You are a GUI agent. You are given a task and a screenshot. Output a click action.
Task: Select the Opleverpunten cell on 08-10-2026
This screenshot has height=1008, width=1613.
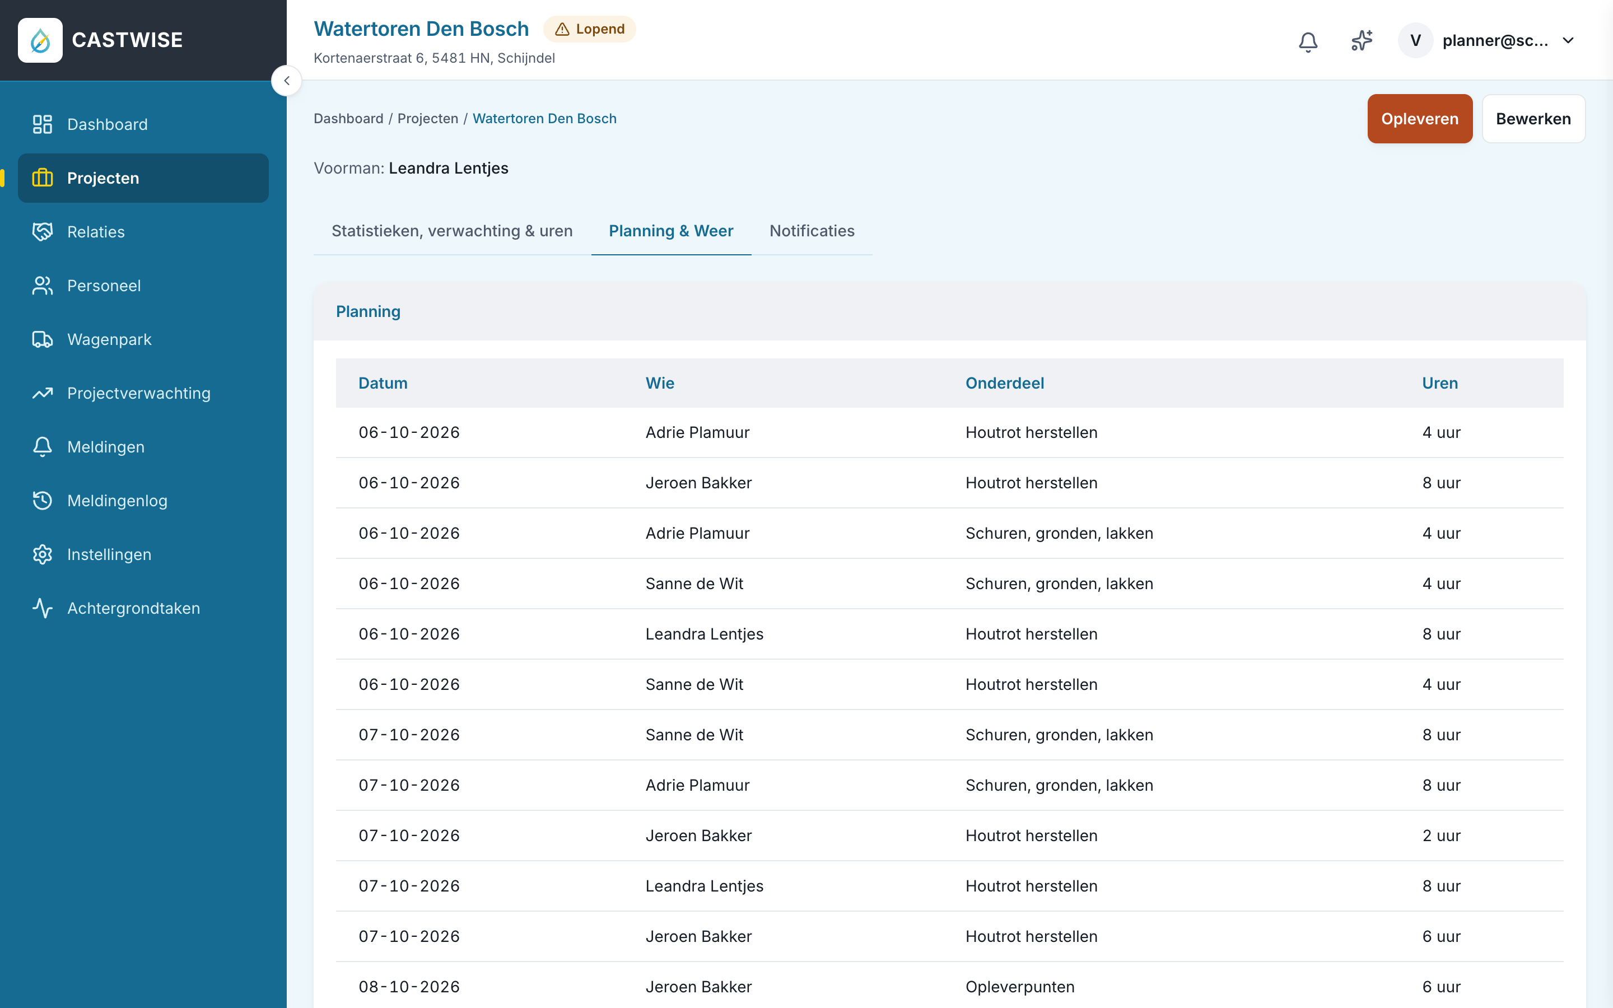tap(1020, 987)
